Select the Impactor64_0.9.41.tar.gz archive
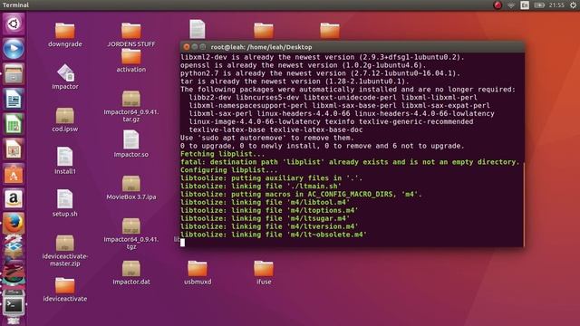The height and width of the screenshot is (326, 580). tap(130, 107)
